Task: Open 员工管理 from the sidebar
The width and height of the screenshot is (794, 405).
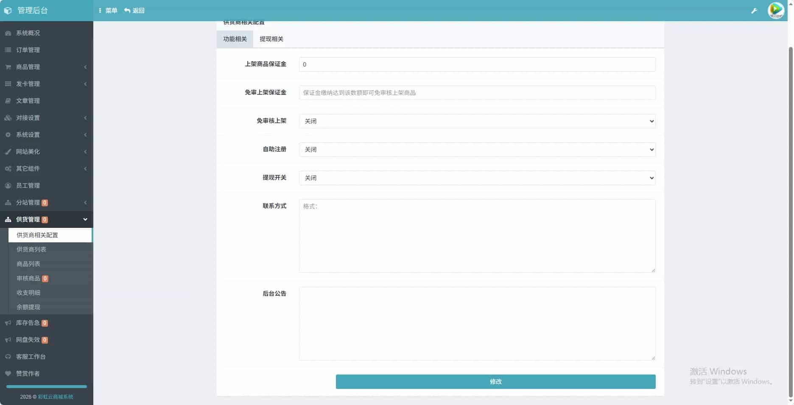Action: click(x=29, y=186)
